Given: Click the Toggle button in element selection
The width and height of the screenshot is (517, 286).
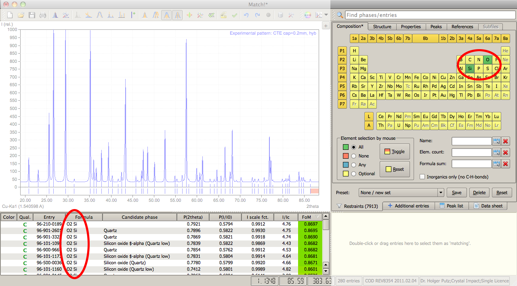Looking at the screenshot, I should pos(395,151).
